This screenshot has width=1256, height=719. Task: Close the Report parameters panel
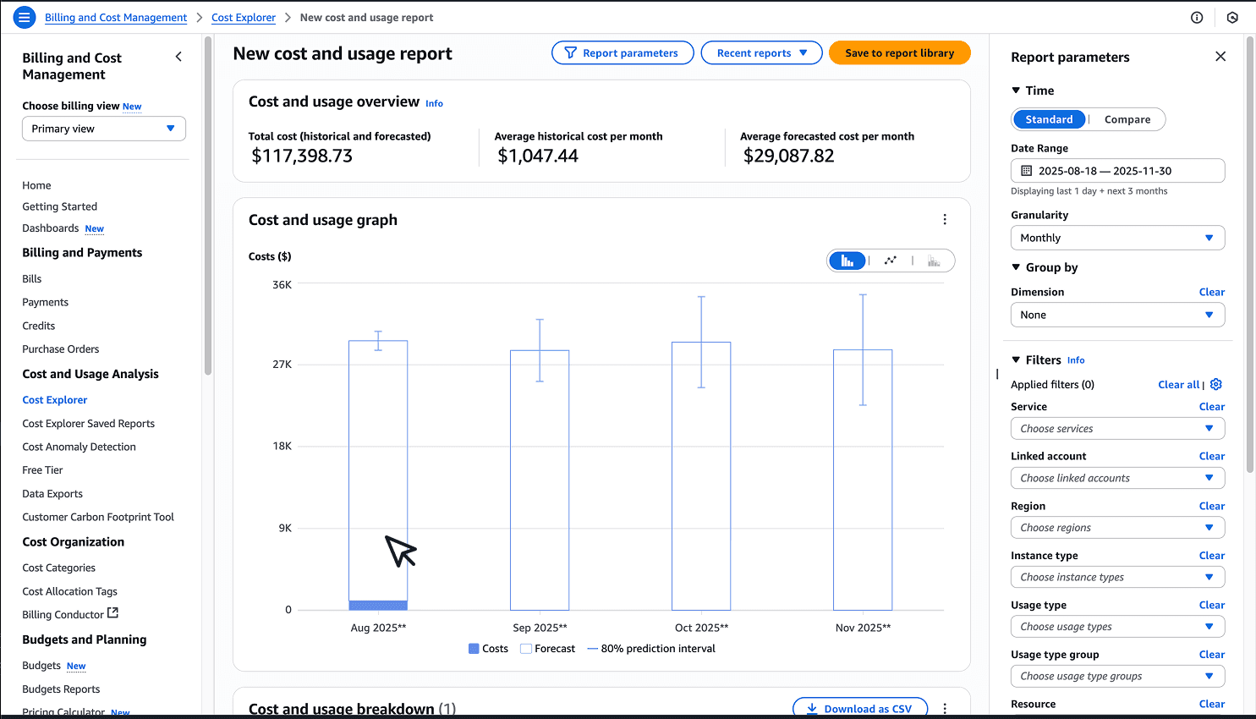pyautogui.click(x=1220, y=57)
